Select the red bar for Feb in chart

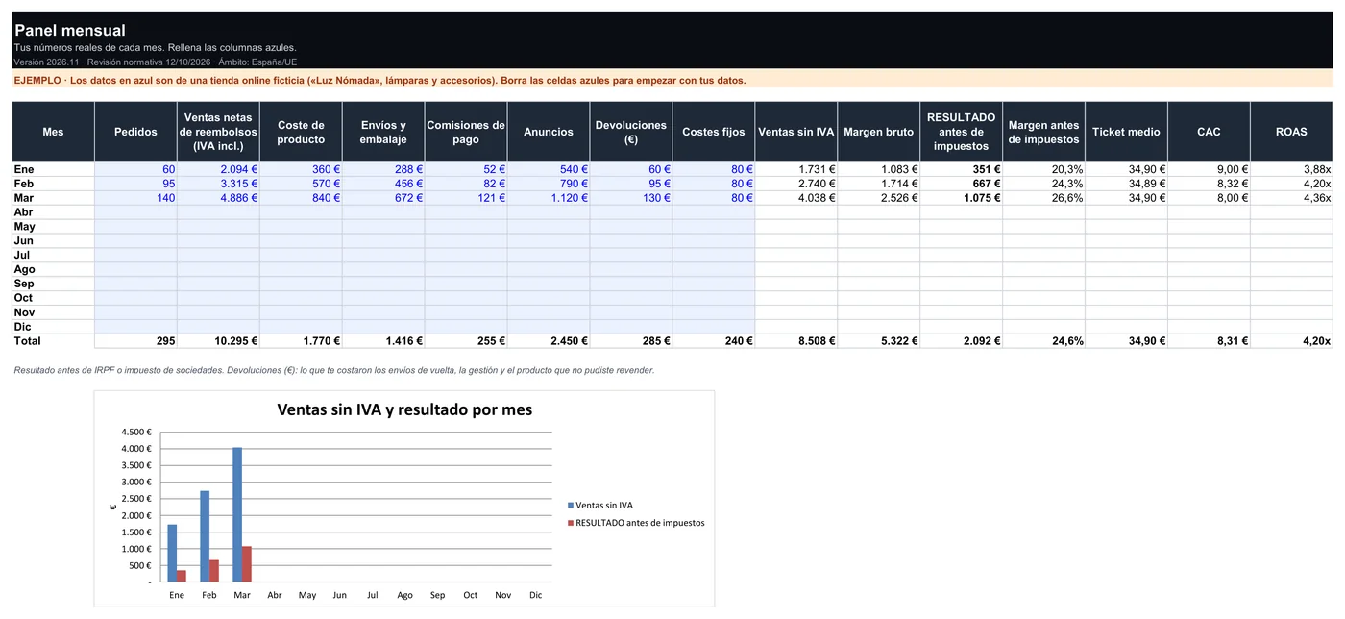[214, 571]
